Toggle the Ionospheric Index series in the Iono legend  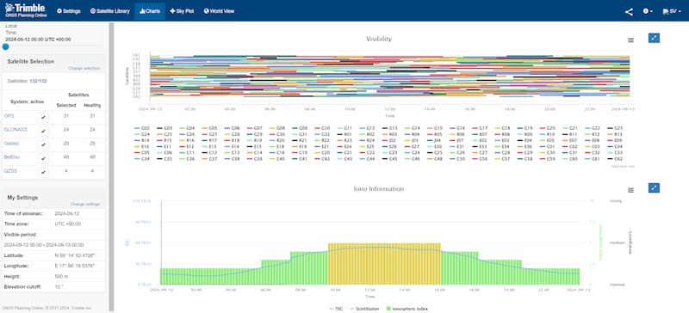pos(407,309)
